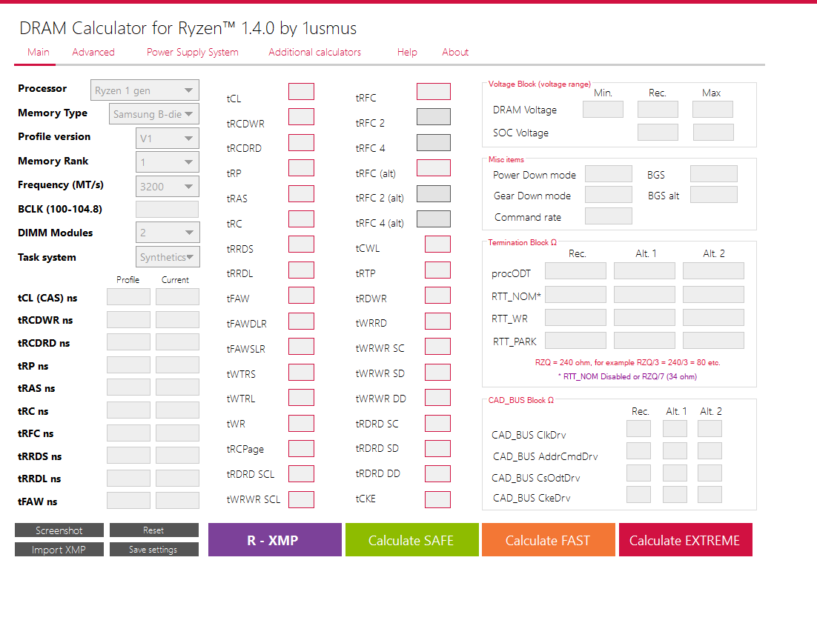Click the tFAW ns Profile field
This screenshot has width=817, height=623.
129,500
